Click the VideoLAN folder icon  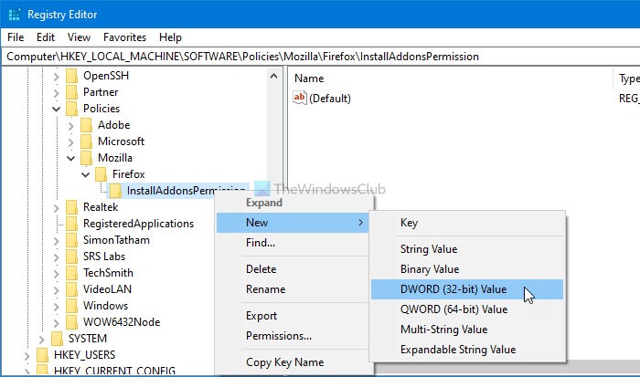[x=72, y=289]
